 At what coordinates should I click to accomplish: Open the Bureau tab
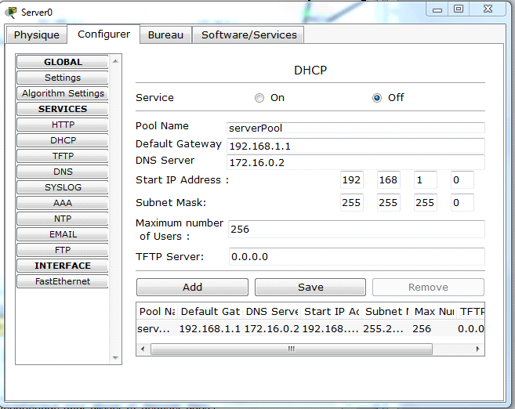pyautogui.click(x=165, y=35)
